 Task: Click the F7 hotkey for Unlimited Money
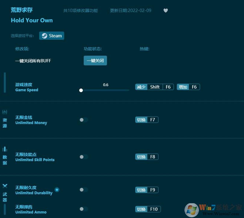pyautogui.click(x=147, y=120)
